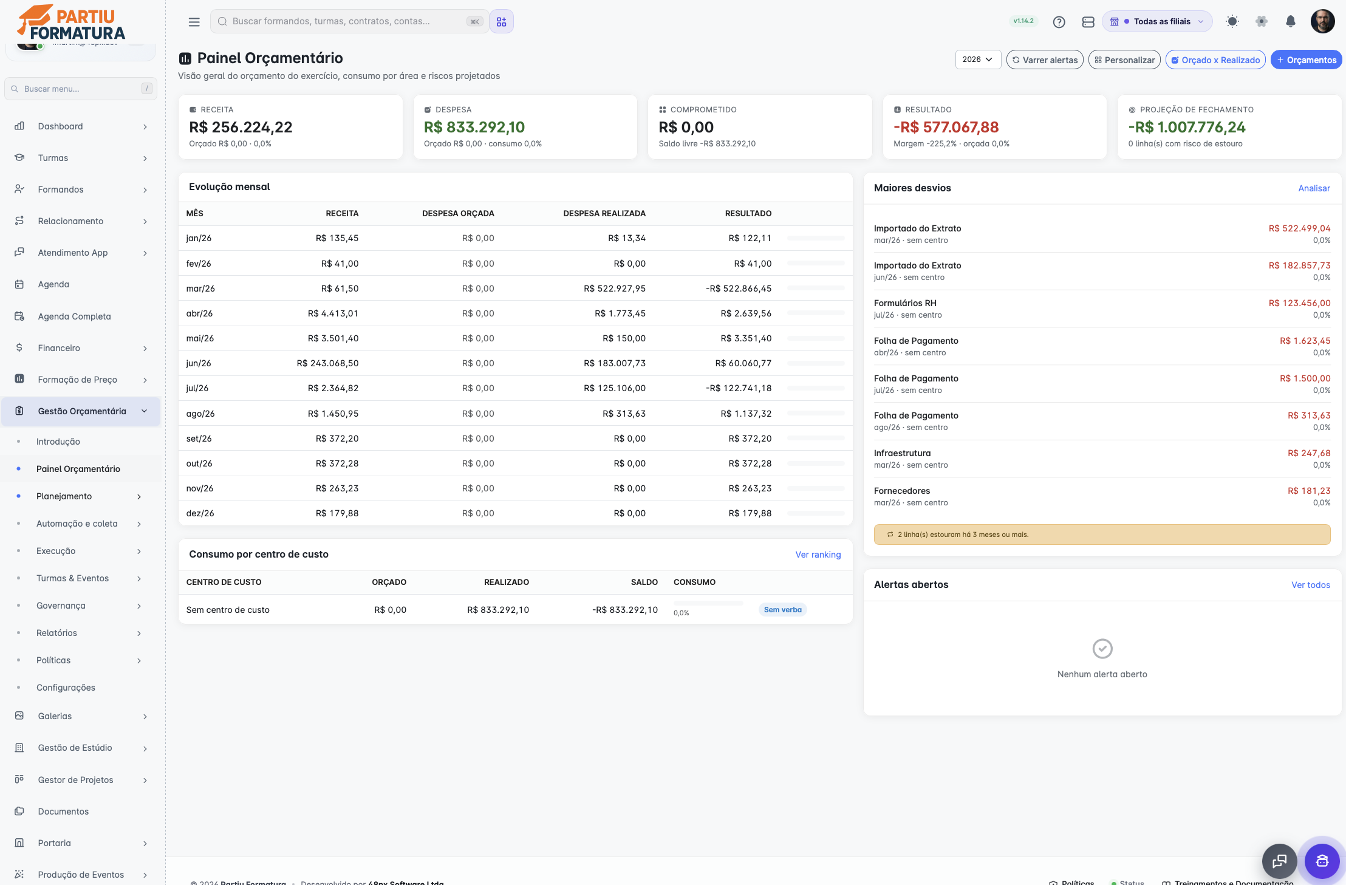Image resolution: width=1346 pixels, height=885 pixels.
Task: Open the 2026 year dropdown
Action: 978,60
